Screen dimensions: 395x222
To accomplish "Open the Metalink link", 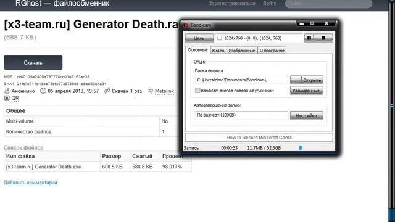I will 164,91.
